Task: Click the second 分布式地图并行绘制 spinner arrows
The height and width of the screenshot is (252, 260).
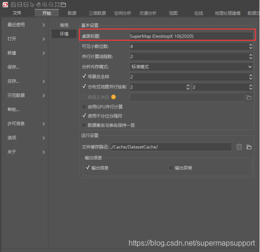Action: click(x=251, y=87)
